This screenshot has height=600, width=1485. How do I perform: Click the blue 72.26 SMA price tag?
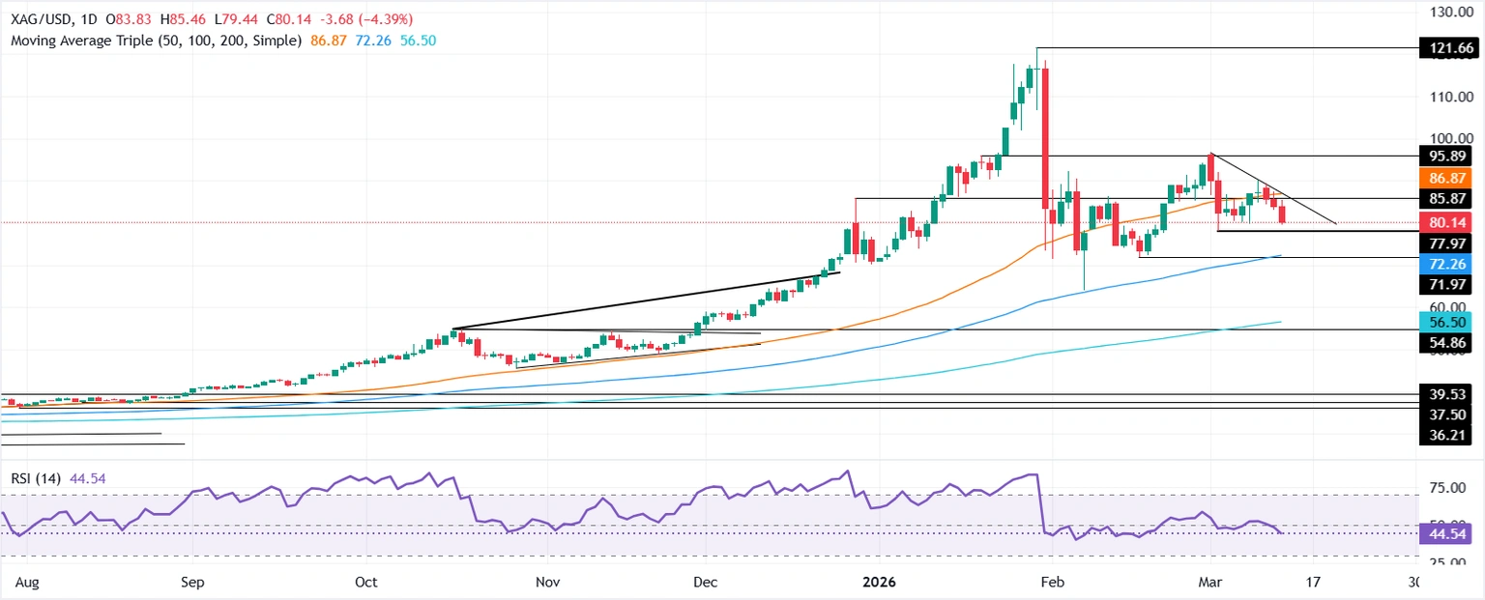pyautogui.click(x=1445, y=264)
